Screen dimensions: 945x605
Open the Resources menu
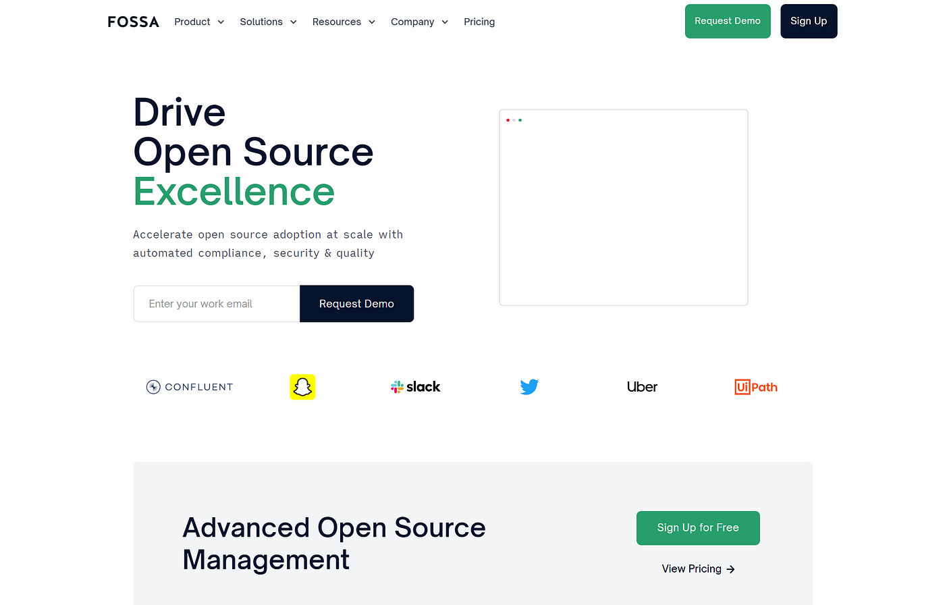(344, 22)
